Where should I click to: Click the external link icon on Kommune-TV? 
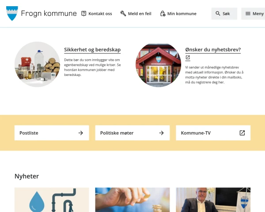(x=242, y=133)
